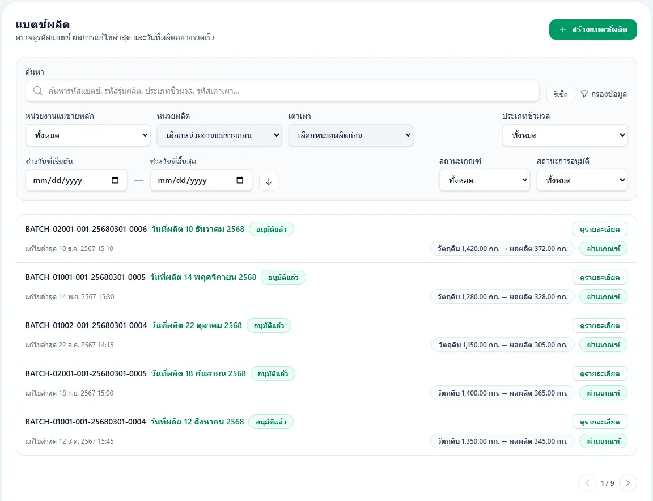Click แก้ไขล่าสุด 14 พ.ย. 2567 15:30

coord(70,297)
